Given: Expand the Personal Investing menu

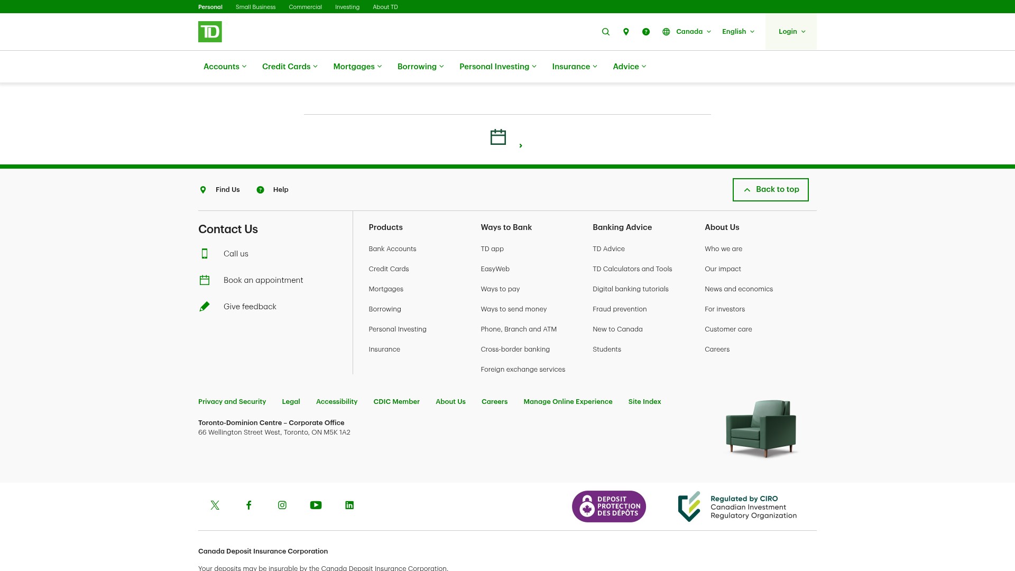Looking at the screenshot, I should [497, 67].
